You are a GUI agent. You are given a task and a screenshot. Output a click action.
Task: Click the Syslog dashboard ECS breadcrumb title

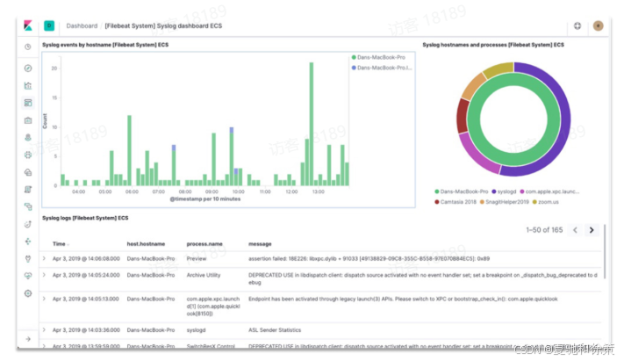[x=163, y=25]
